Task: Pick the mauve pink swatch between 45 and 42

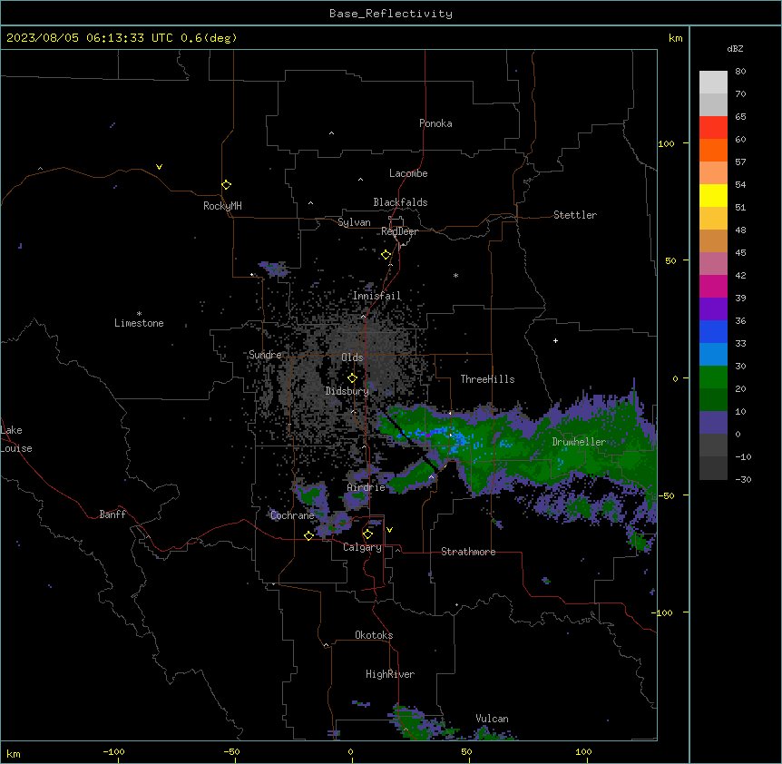Action: 713,264
